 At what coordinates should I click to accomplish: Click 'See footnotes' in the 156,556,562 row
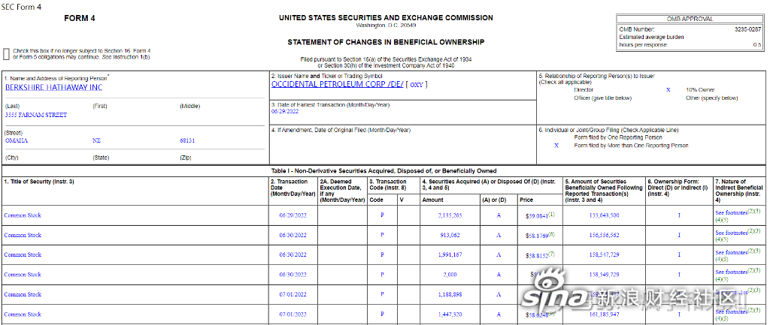(x=731, y=233)
